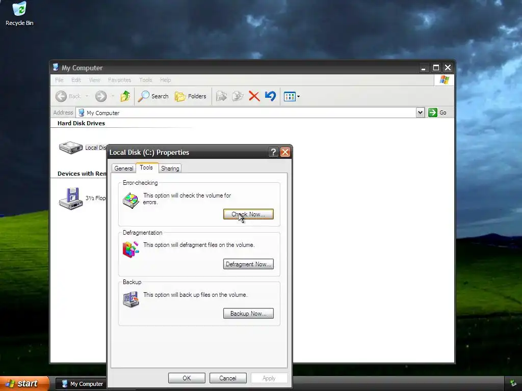Screen dimensions: 522x391
Task: Click the defragmentation colored blocks icon
Action: (131, 249)
